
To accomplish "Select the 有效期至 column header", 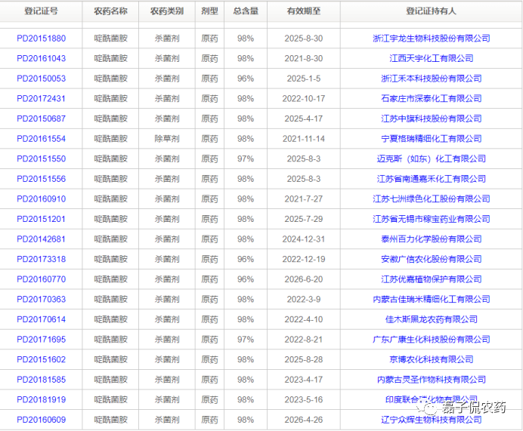I will coord(304,11).
